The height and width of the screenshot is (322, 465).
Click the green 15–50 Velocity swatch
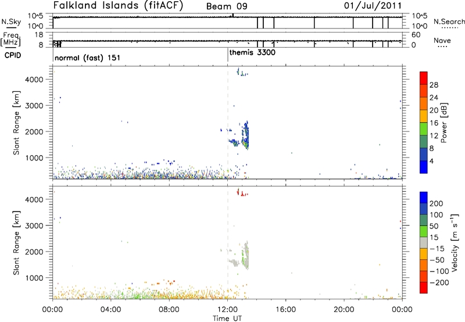point(424,231)
